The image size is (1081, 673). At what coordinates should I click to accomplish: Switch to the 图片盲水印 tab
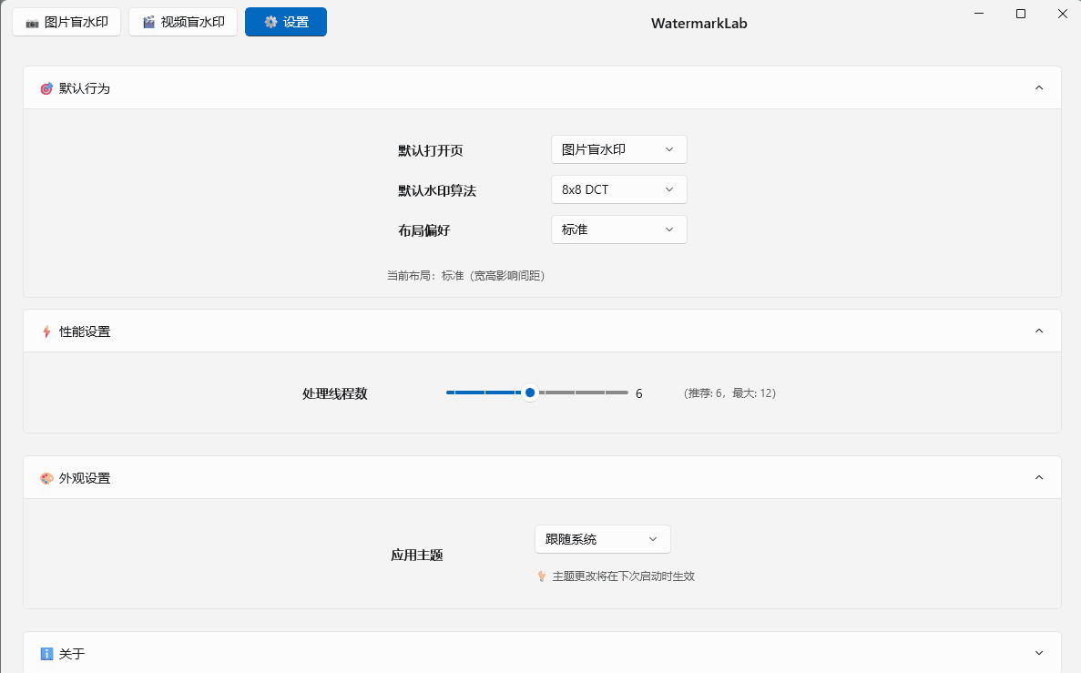point(66,23)
